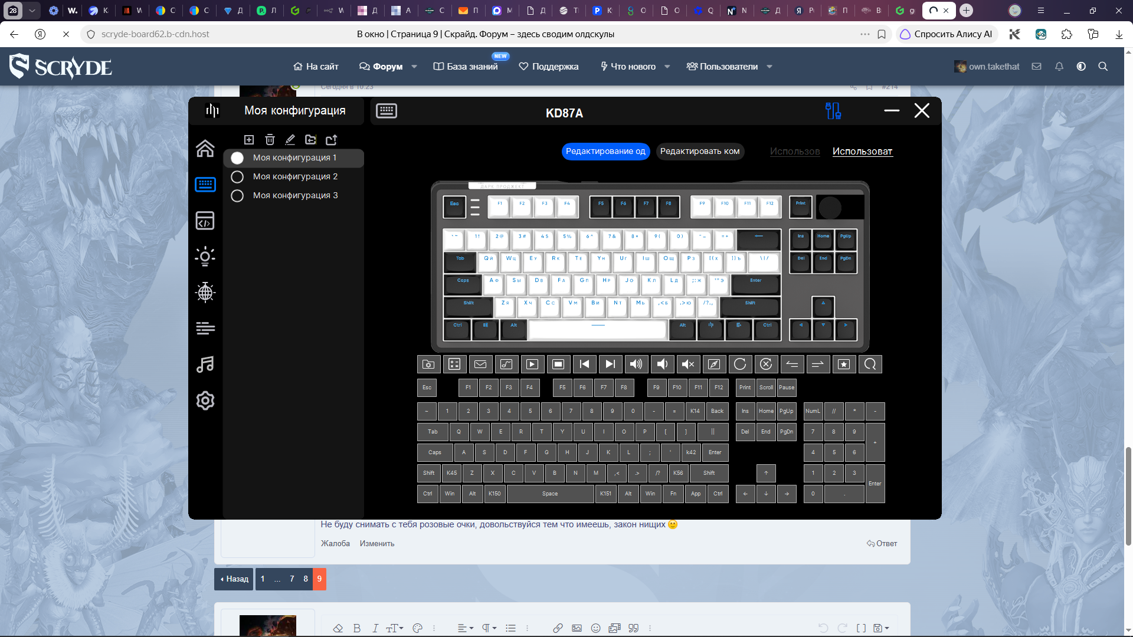The width and height of the screenshot is (1133, 637).
Task: Click the blue device tuning icon in title bar
Action: pos(833,111)
